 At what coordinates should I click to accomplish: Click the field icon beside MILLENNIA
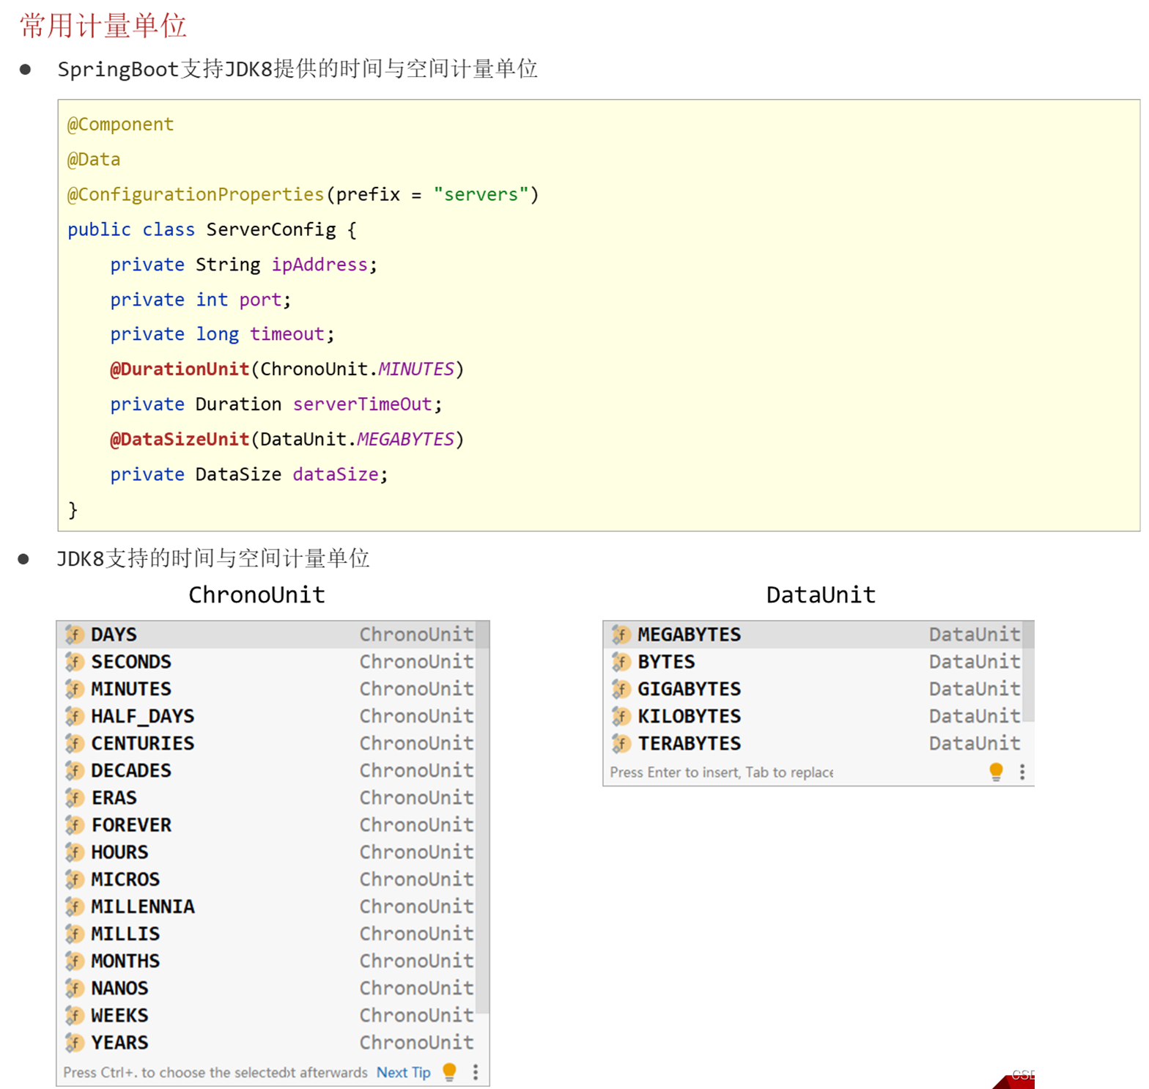tap(74, 906)
